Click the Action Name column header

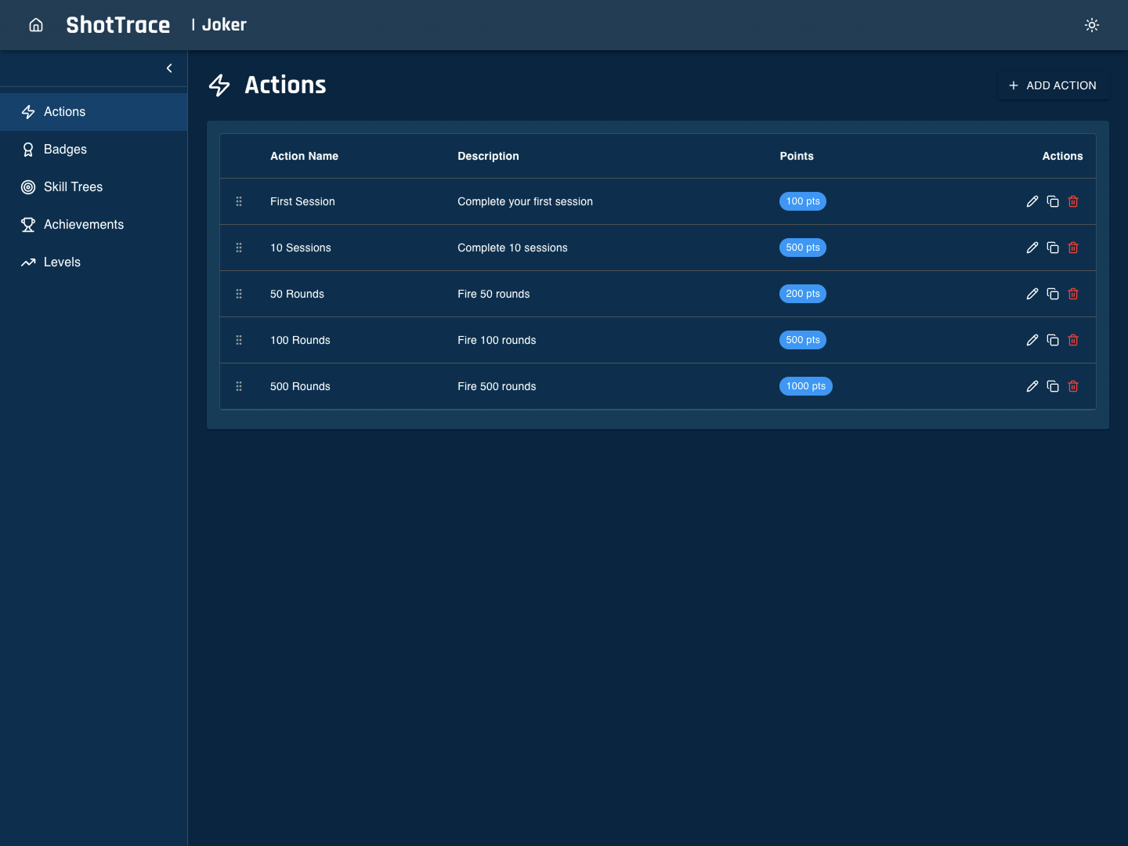(304, 156)
